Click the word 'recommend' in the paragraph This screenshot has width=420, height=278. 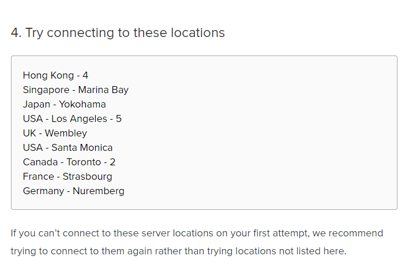pyautogui.click(x=356, y=233)
